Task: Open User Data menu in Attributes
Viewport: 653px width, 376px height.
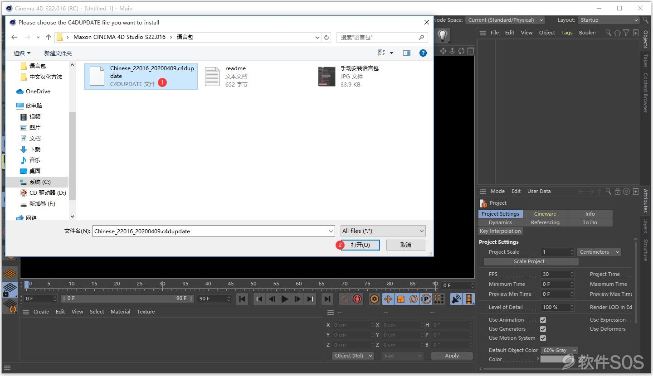Action: click(539, 191)
